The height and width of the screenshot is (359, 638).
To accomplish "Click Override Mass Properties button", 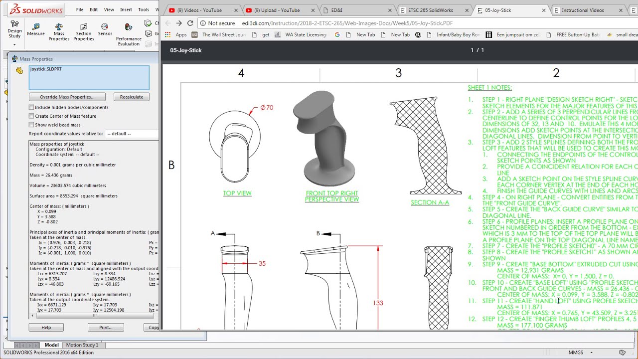I will 67,97.
